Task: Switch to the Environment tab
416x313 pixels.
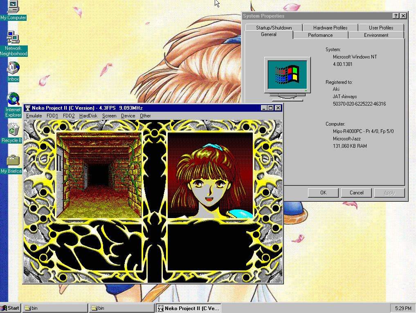Action: click(376, 35)
